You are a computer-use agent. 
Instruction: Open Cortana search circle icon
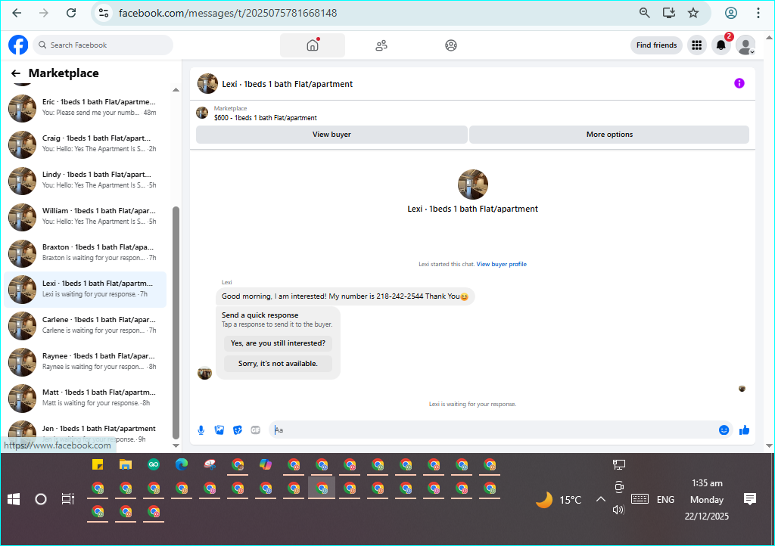pos(41,500)
